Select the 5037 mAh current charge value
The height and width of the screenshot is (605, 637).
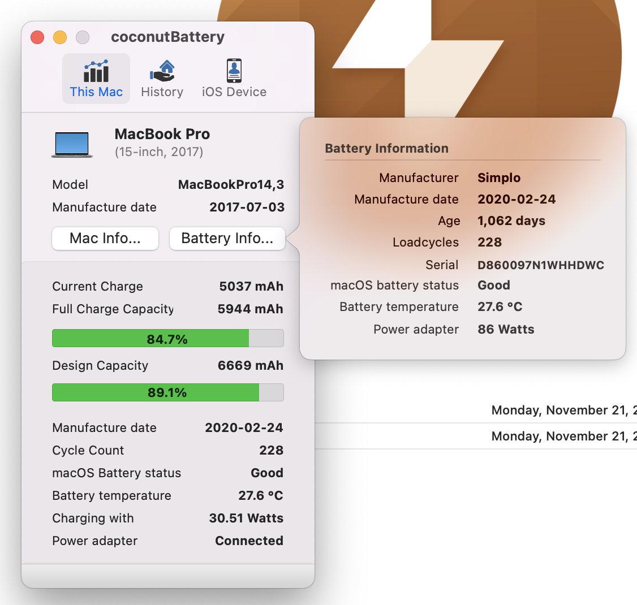(251, 286)
